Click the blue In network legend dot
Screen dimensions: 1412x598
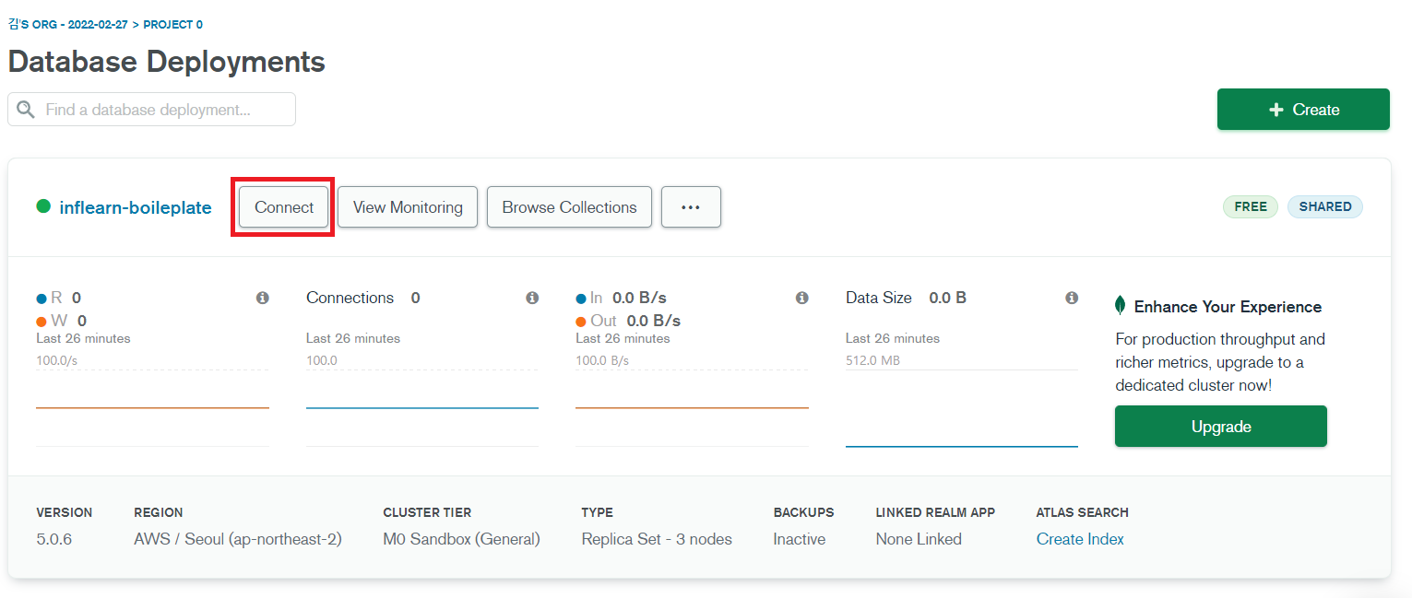click(581, 299)
